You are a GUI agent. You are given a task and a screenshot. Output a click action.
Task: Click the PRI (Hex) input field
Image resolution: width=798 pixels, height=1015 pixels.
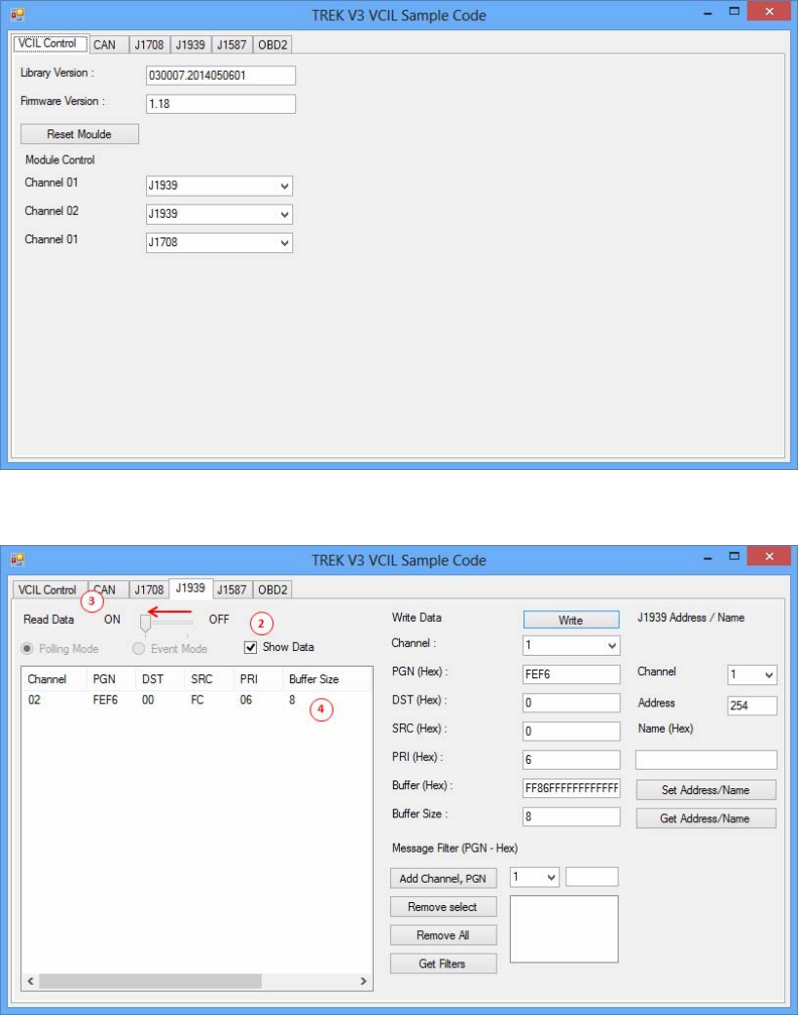[x=571, y=759]
